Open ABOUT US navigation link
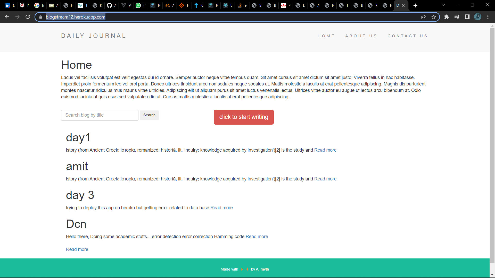495x278 pixels. tap(361, 36)
